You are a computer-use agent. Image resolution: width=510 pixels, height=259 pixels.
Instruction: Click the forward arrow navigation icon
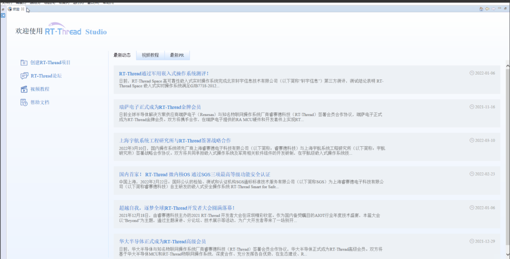[493, 9]
